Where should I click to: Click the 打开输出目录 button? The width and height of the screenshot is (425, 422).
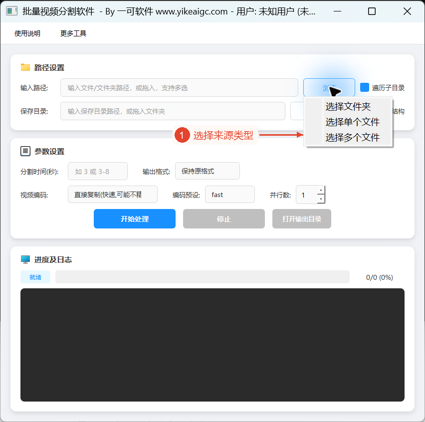click(x=302, y=218)
